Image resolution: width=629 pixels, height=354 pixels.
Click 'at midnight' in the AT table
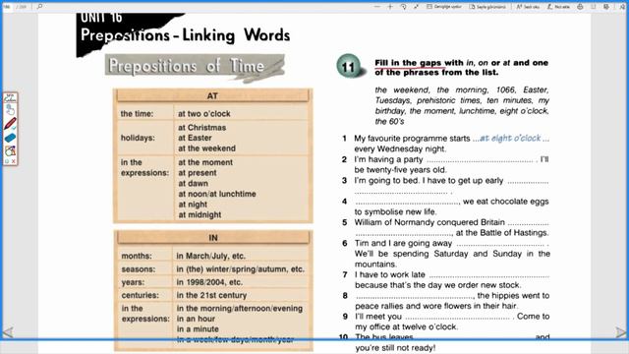pos(200,214)
